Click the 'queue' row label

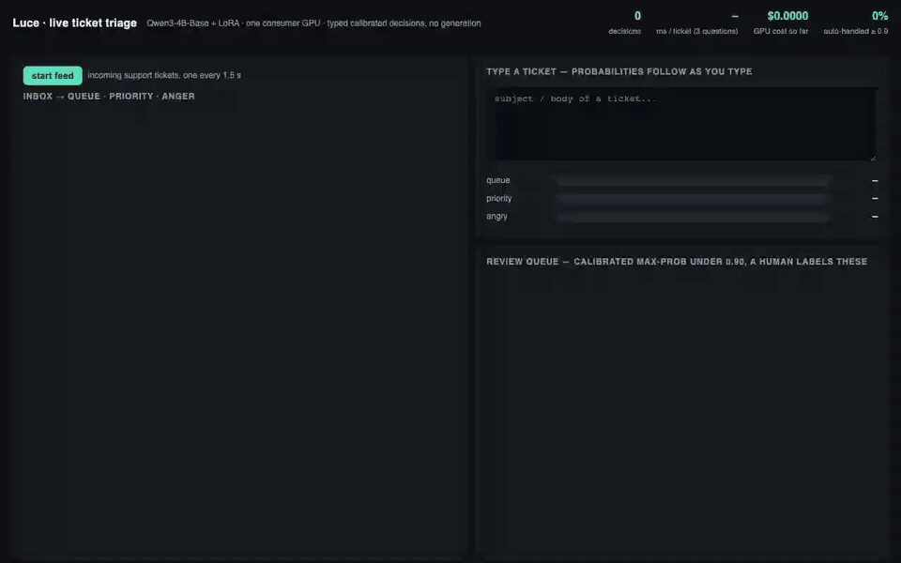pyautogui.click(x=497, y=180)
